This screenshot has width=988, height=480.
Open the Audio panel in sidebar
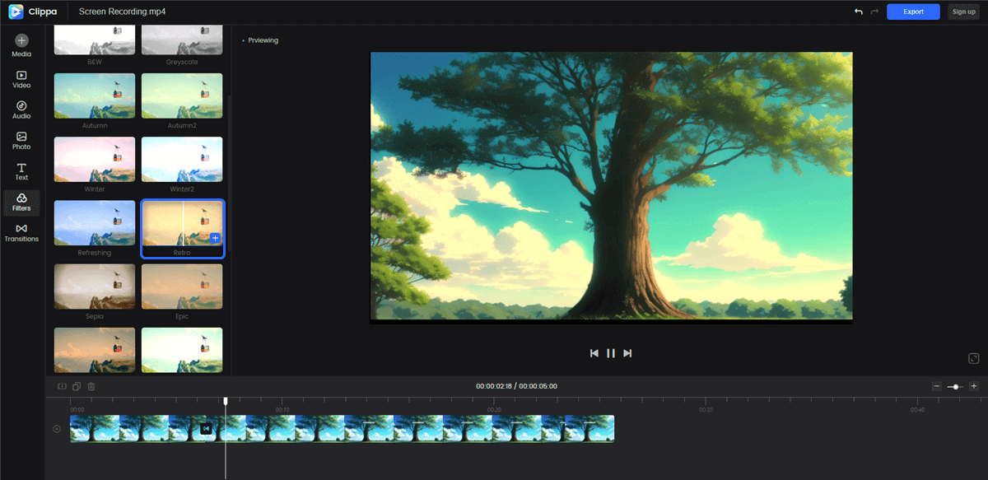(21, 110)
